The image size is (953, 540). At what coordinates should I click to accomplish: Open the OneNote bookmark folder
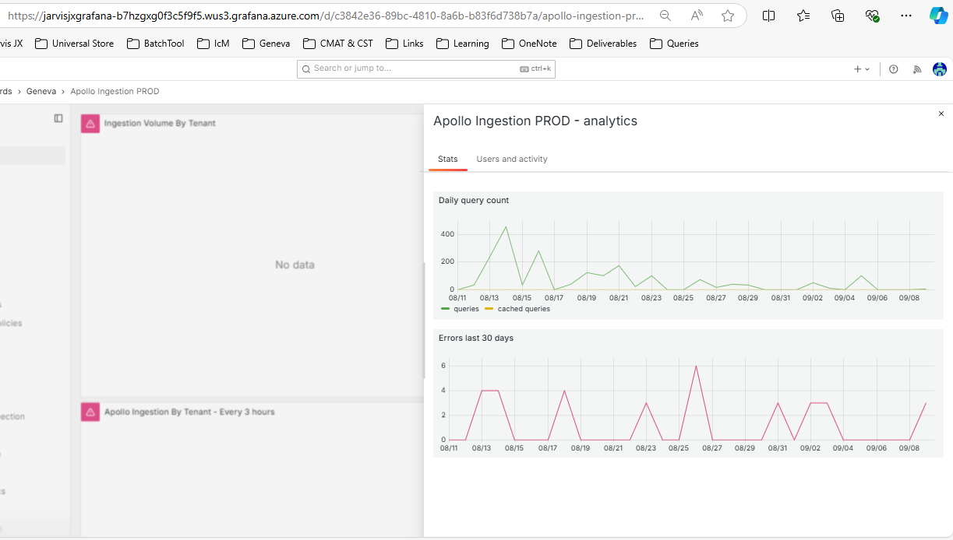(530, 44)
